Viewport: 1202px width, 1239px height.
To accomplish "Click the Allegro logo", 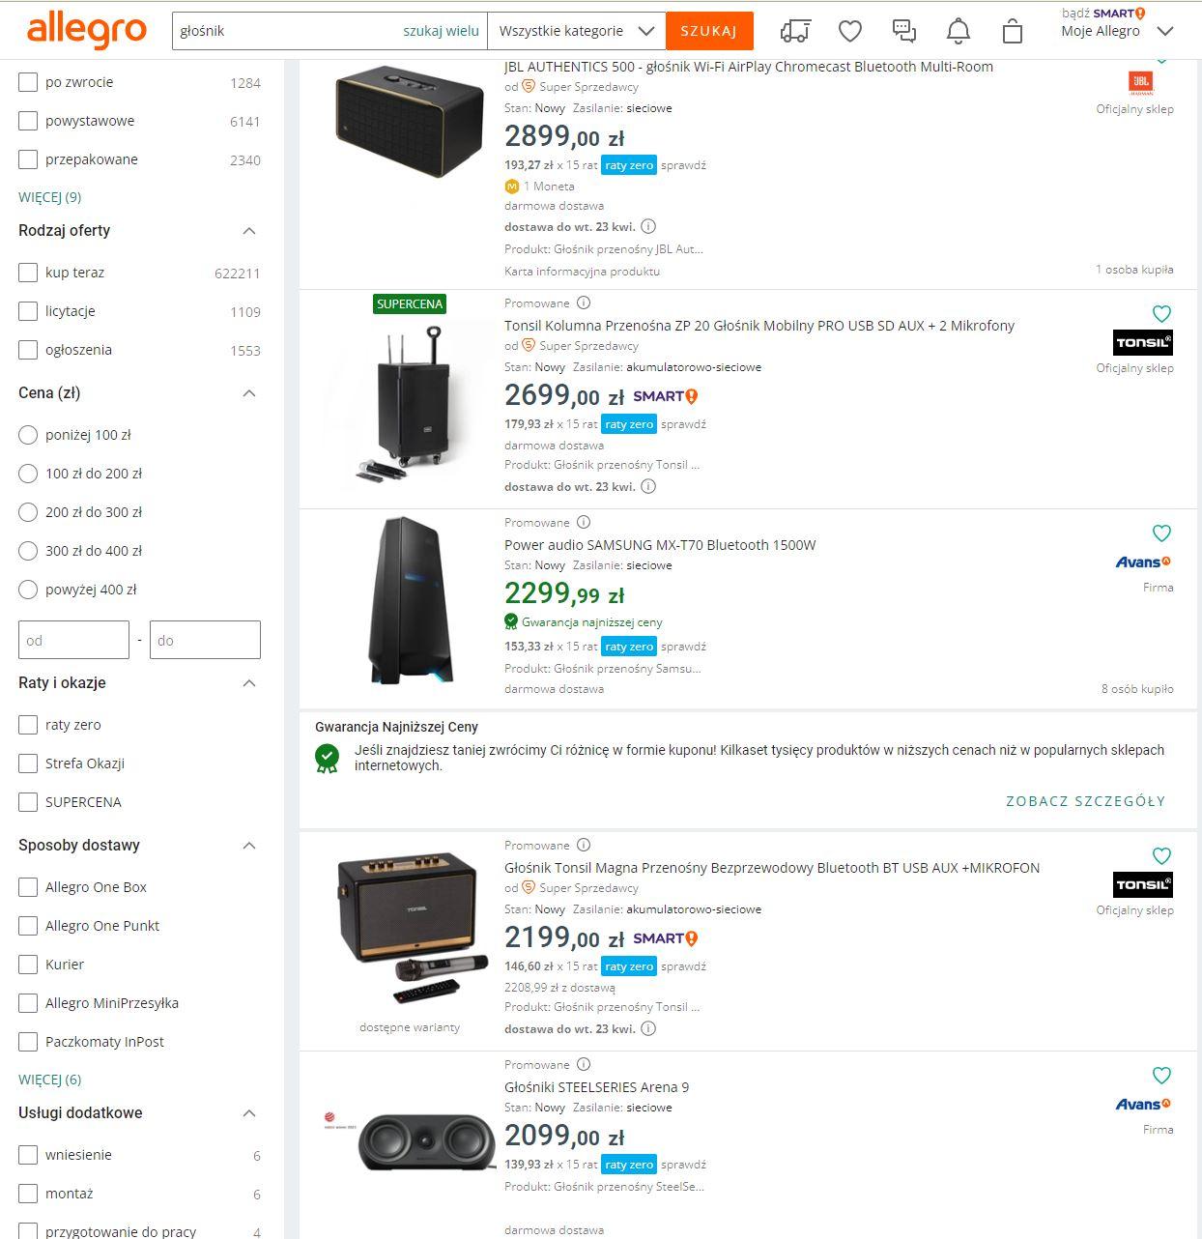I will (87, 31).
